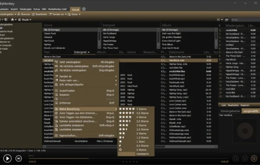Click the playback progress bar
Image resolution: width=260 pixels, height=165 pixels.
click(128, 158)
